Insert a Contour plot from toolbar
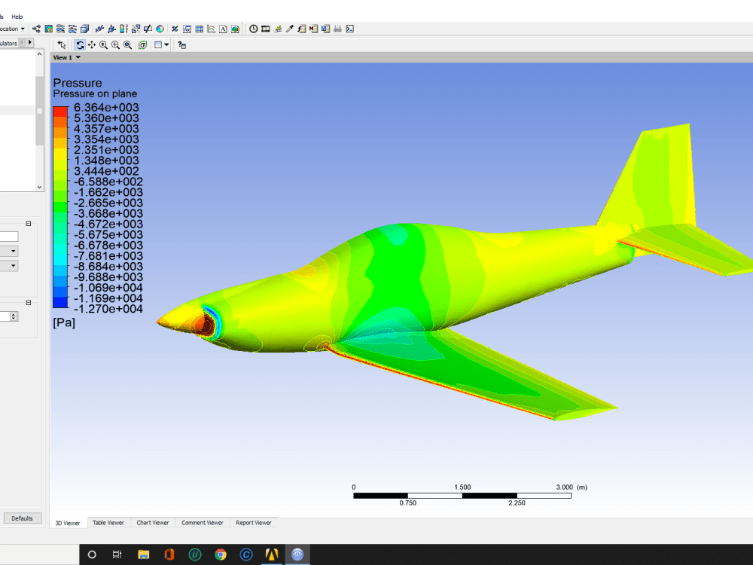This screenshot has width=753, height=565. tap(48, 29)
